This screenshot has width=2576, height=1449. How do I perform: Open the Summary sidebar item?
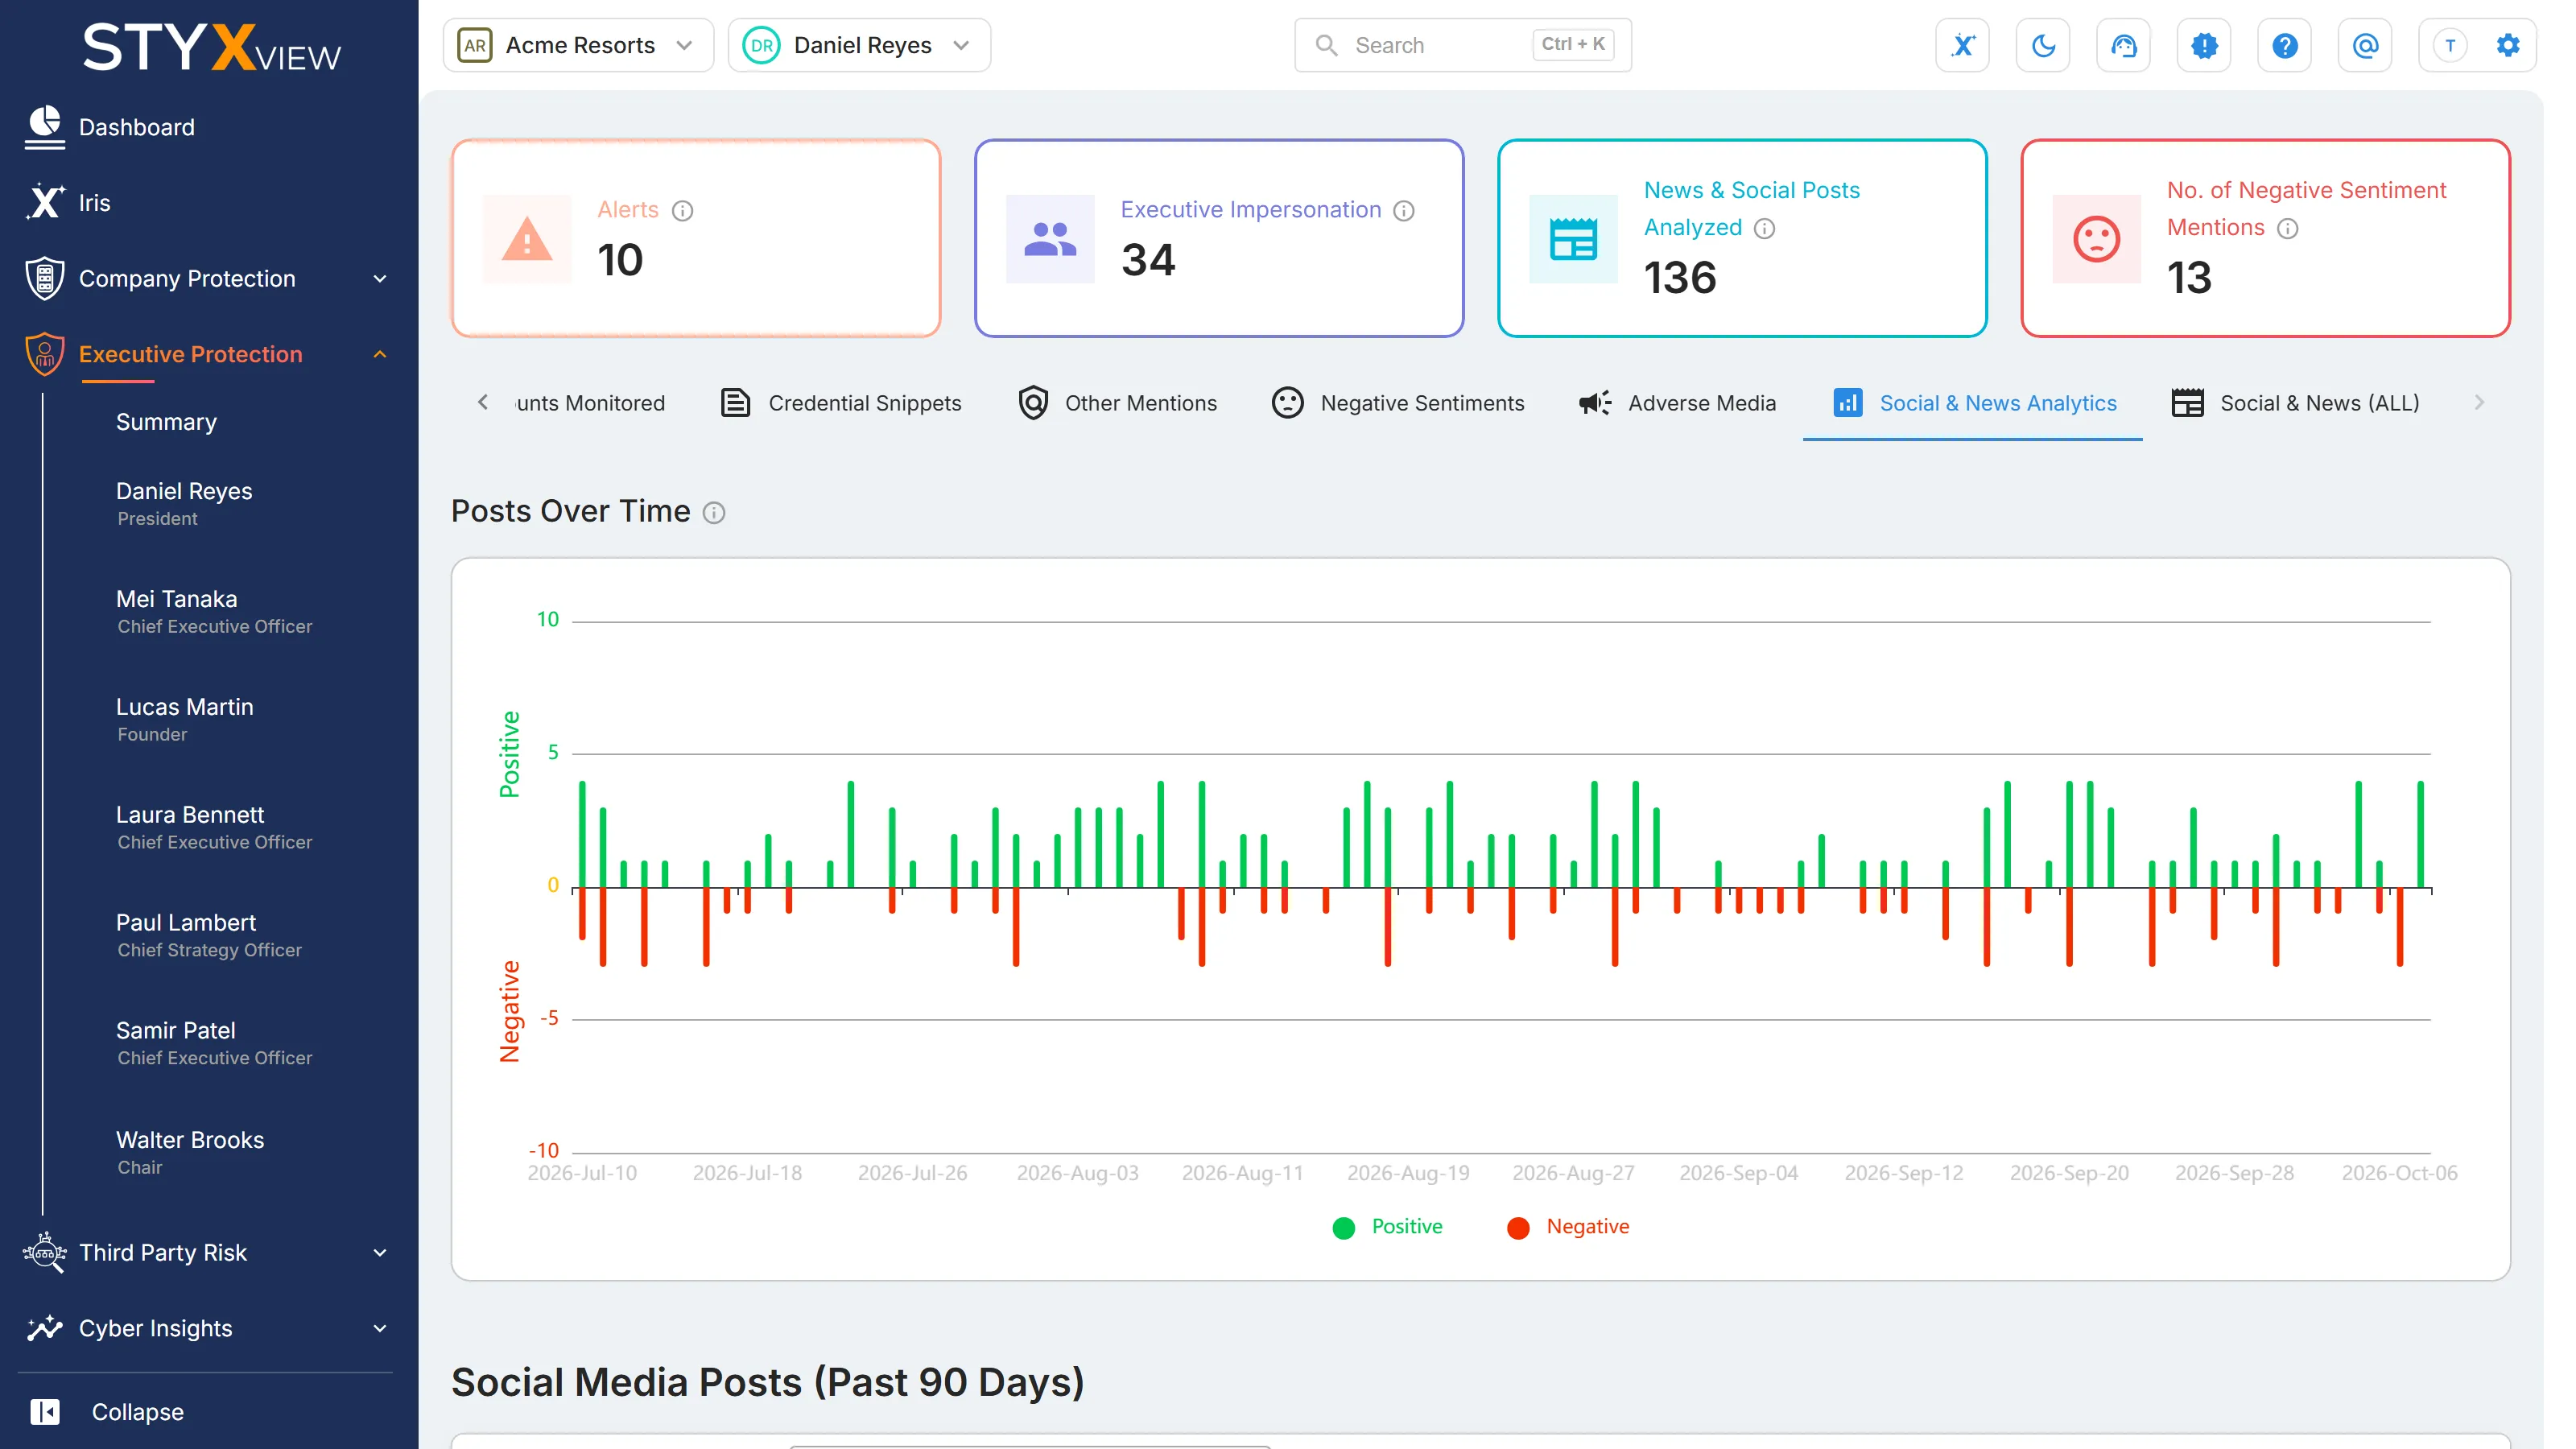166,422
